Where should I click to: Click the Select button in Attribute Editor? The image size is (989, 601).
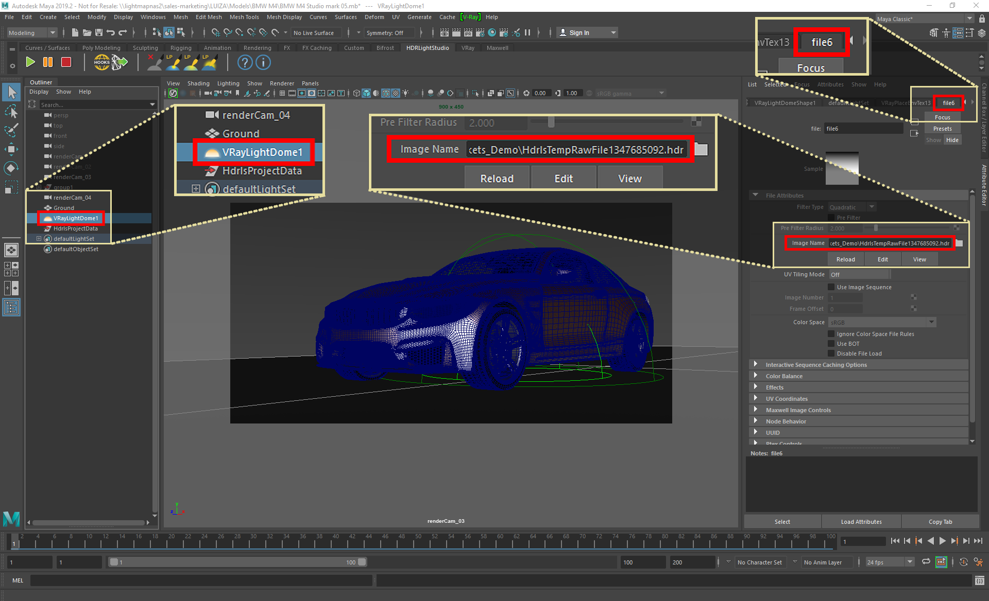[782, 522]
